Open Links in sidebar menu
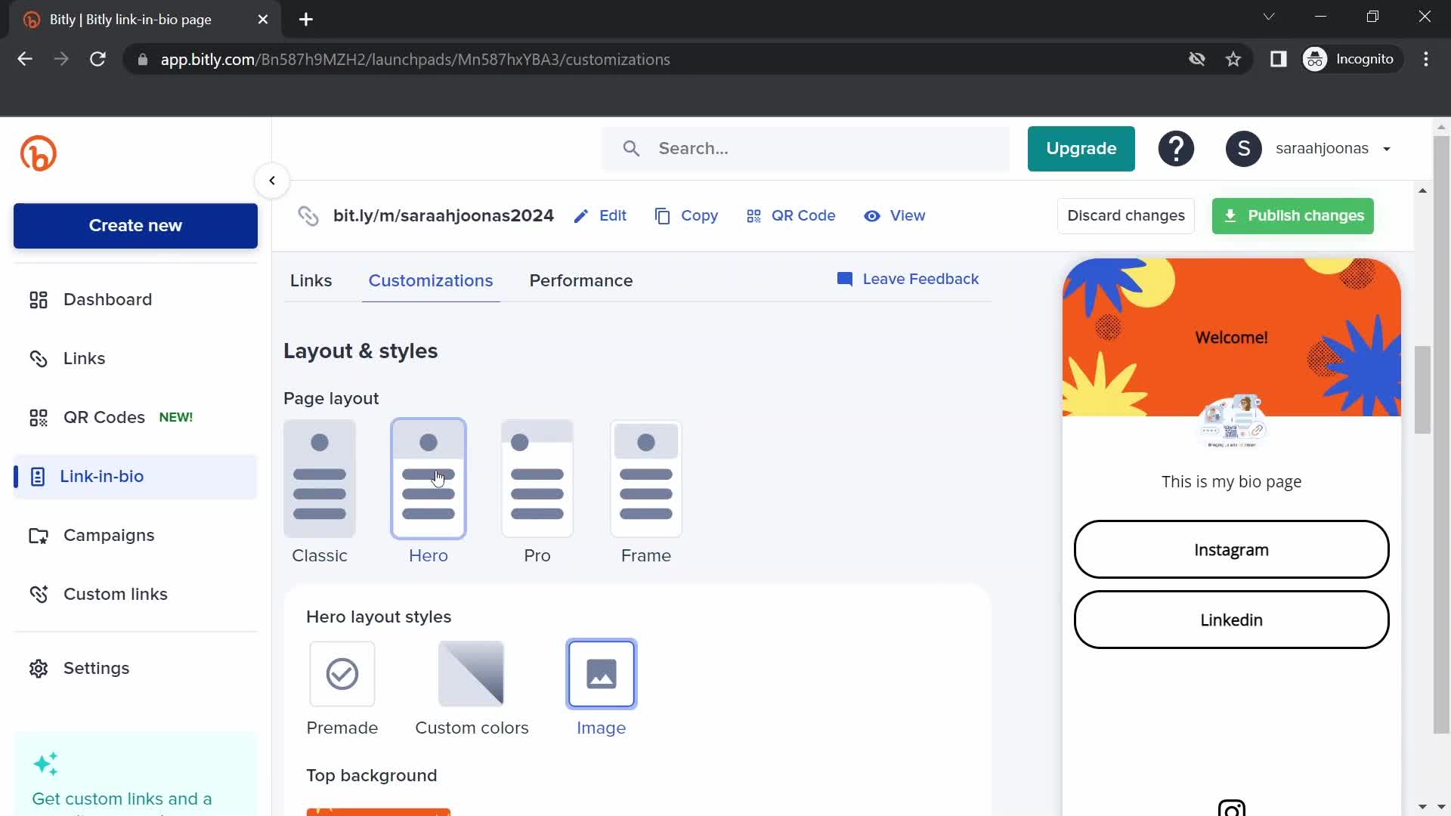 (136, 358)
